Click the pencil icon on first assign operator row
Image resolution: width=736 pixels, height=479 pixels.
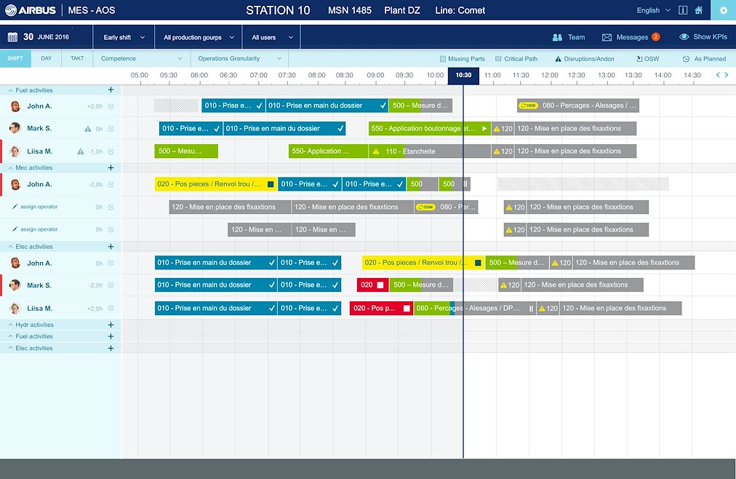[x=15, y=207]
